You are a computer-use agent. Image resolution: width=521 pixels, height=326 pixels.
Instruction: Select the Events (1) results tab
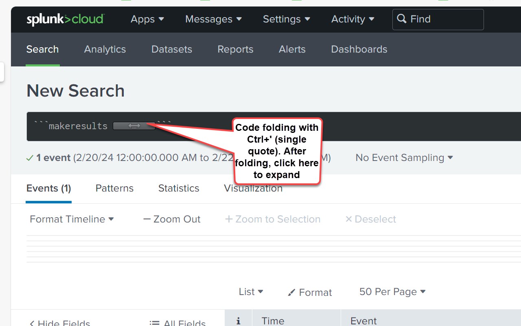pos(49,188)
